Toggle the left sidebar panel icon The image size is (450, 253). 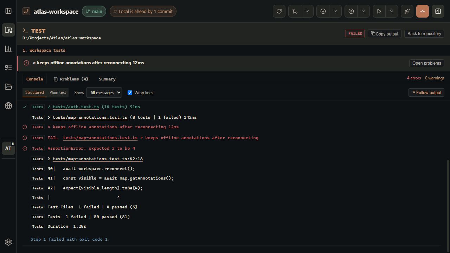[8, 11]
